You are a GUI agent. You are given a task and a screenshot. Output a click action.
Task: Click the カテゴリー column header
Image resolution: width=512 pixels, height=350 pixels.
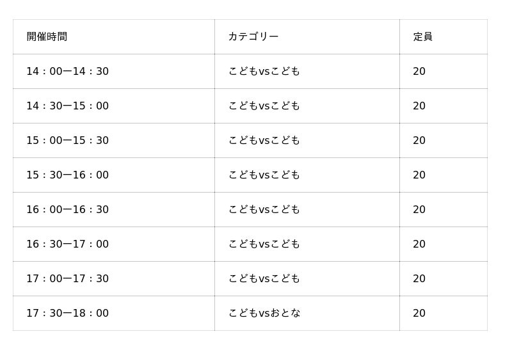point(253,37)
